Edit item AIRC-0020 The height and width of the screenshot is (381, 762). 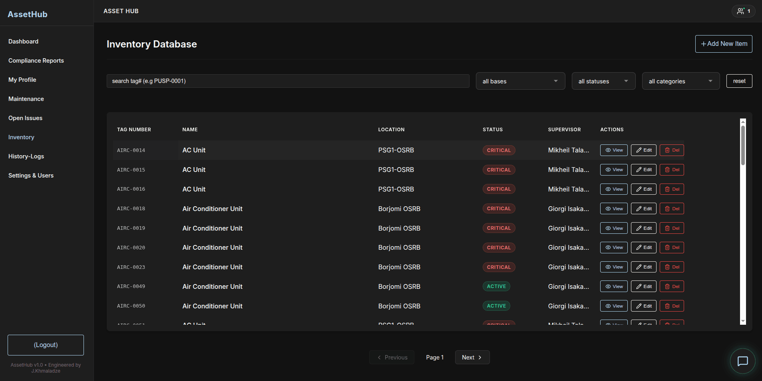click(644, 248)
